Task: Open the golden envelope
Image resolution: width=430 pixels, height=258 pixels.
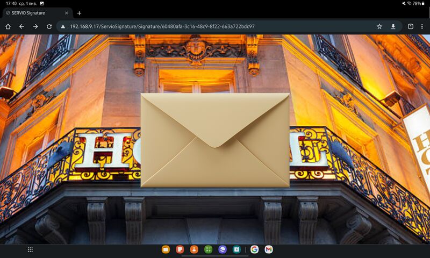Action: (215, 140)
